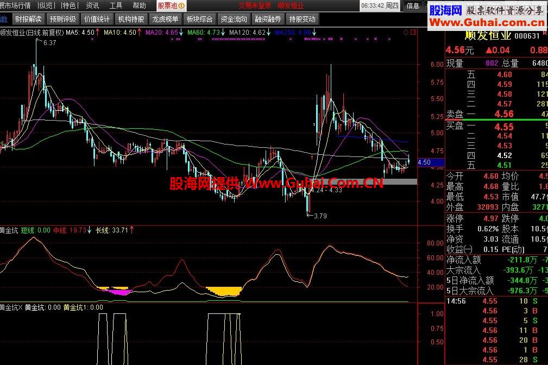Open the 预测评级 tab
The width and height of the screenshot is (548, 365).
click(x=62, y=19)
